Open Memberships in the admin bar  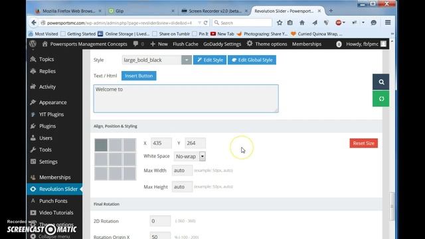(x=307, y=44)
